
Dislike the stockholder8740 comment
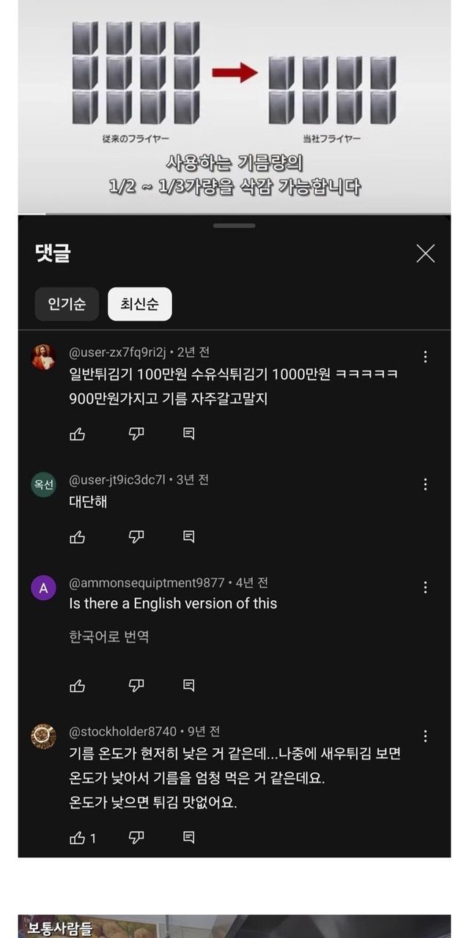[136, 837]
